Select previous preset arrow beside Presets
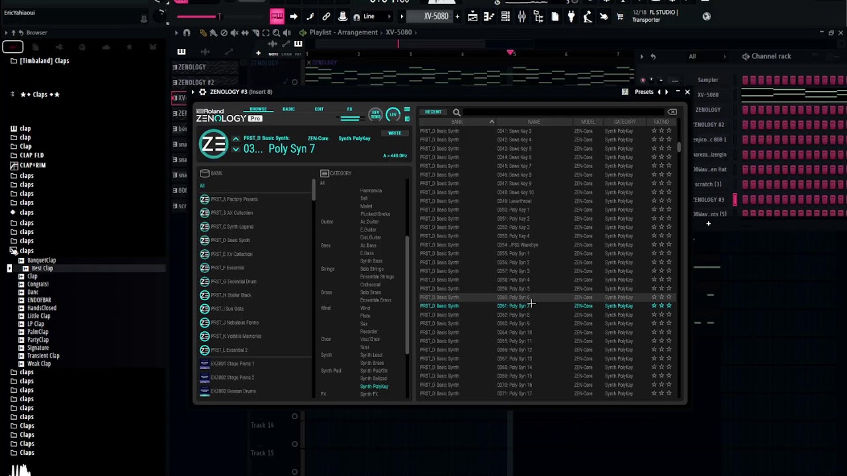The height and width of the screenshot is (476, 847). pos(658,92)
